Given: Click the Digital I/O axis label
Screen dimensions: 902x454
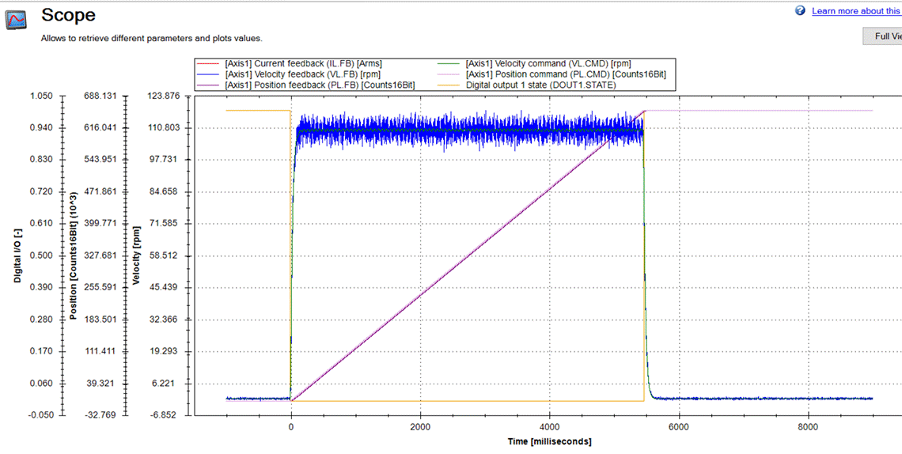Looking at the screenshot, I should (18, 255).
